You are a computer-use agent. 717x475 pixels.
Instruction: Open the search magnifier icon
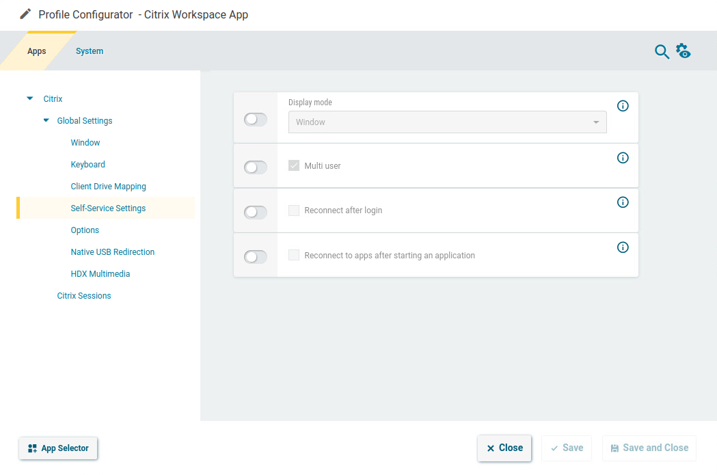click(661, 51)
